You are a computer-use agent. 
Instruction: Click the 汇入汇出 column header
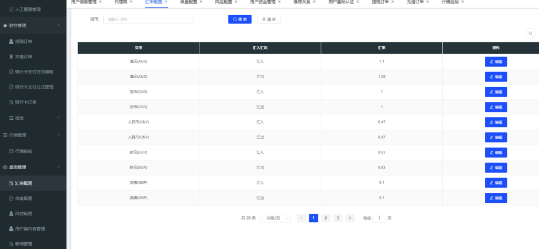[260, 48]
